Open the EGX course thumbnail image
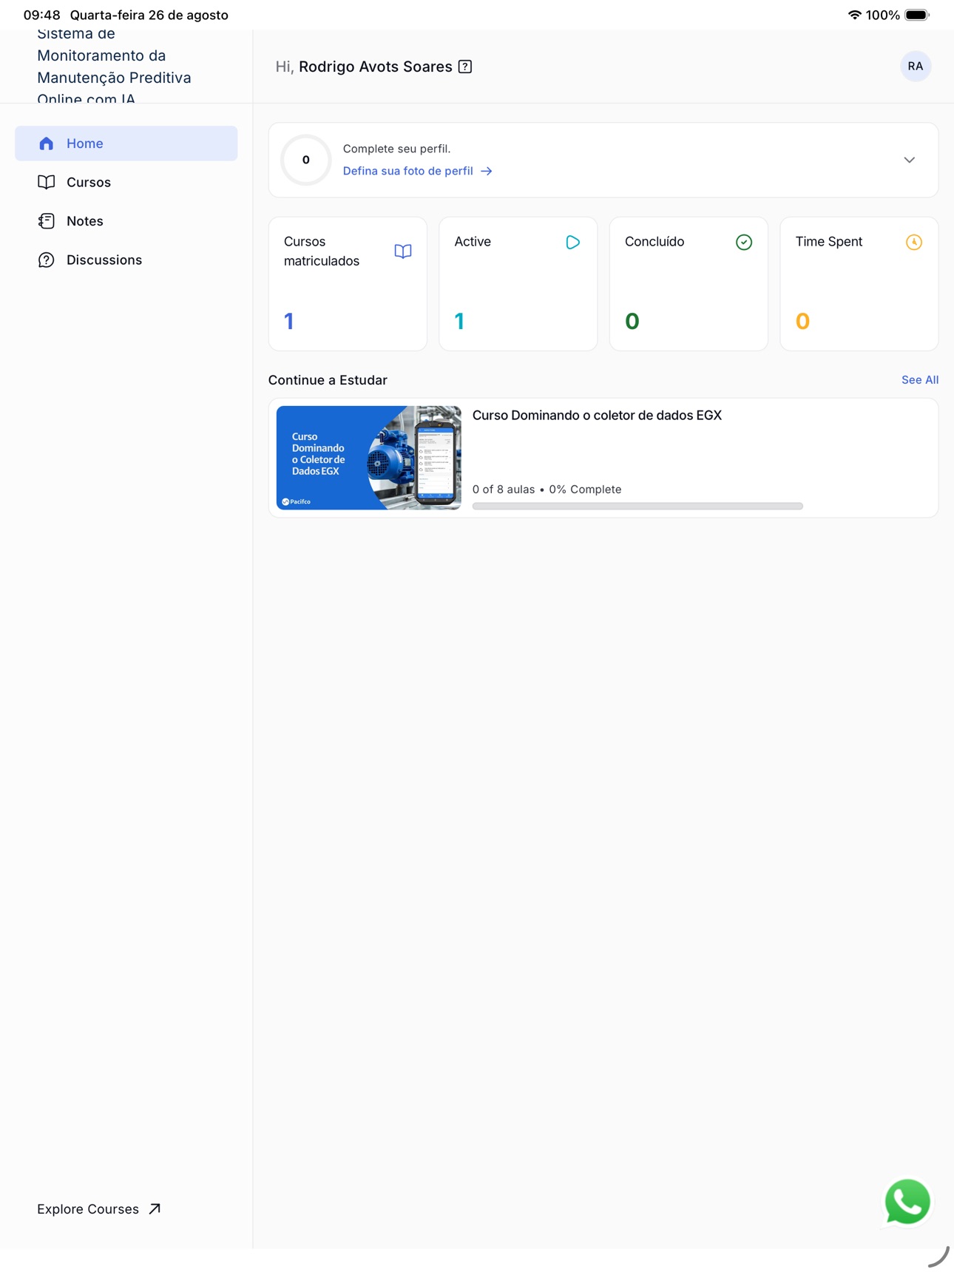 tap(369, 458)
